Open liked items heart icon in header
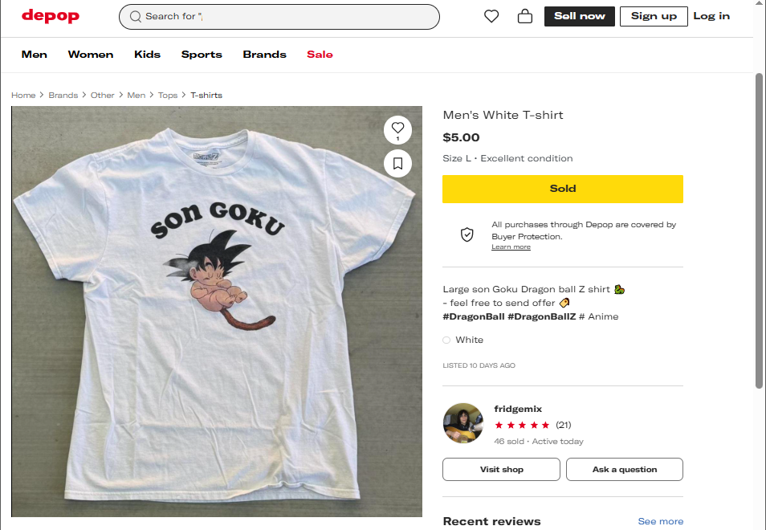 491,16
